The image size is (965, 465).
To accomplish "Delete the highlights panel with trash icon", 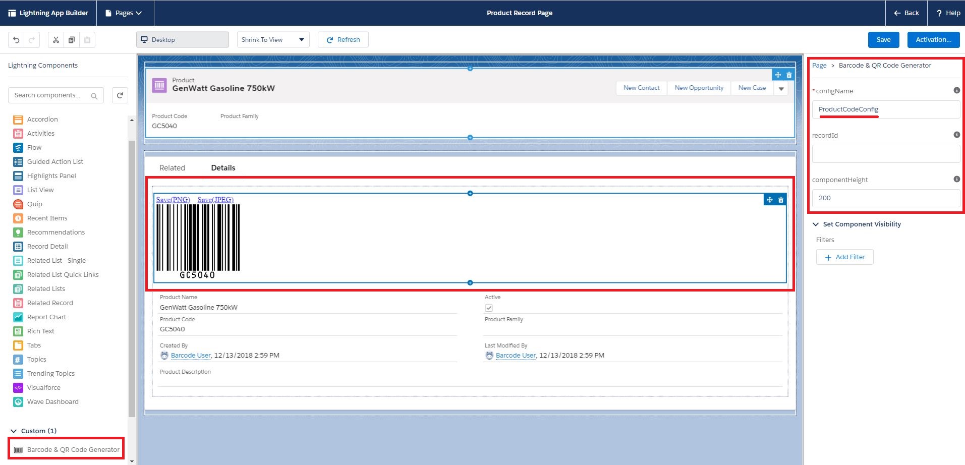I will pos(789,75).
